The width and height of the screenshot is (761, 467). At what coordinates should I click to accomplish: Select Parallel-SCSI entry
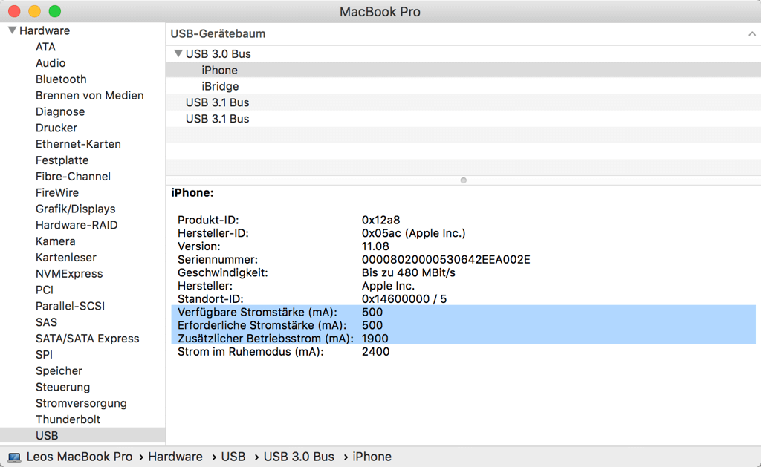click(71, 306)
